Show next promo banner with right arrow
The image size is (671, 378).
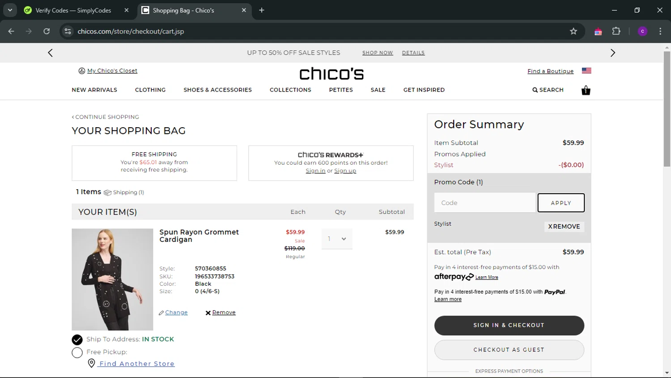click(613, 53)
